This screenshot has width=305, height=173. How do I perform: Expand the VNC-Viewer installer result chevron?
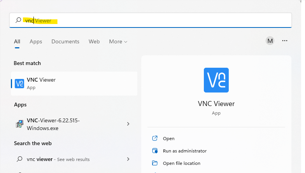click(x=128, y=124)
